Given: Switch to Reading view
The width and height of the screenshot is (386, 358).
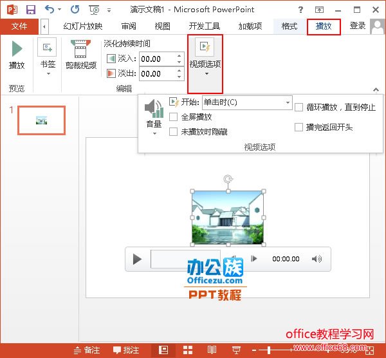Looking at the screenshot, I should (x=212, y=350).
